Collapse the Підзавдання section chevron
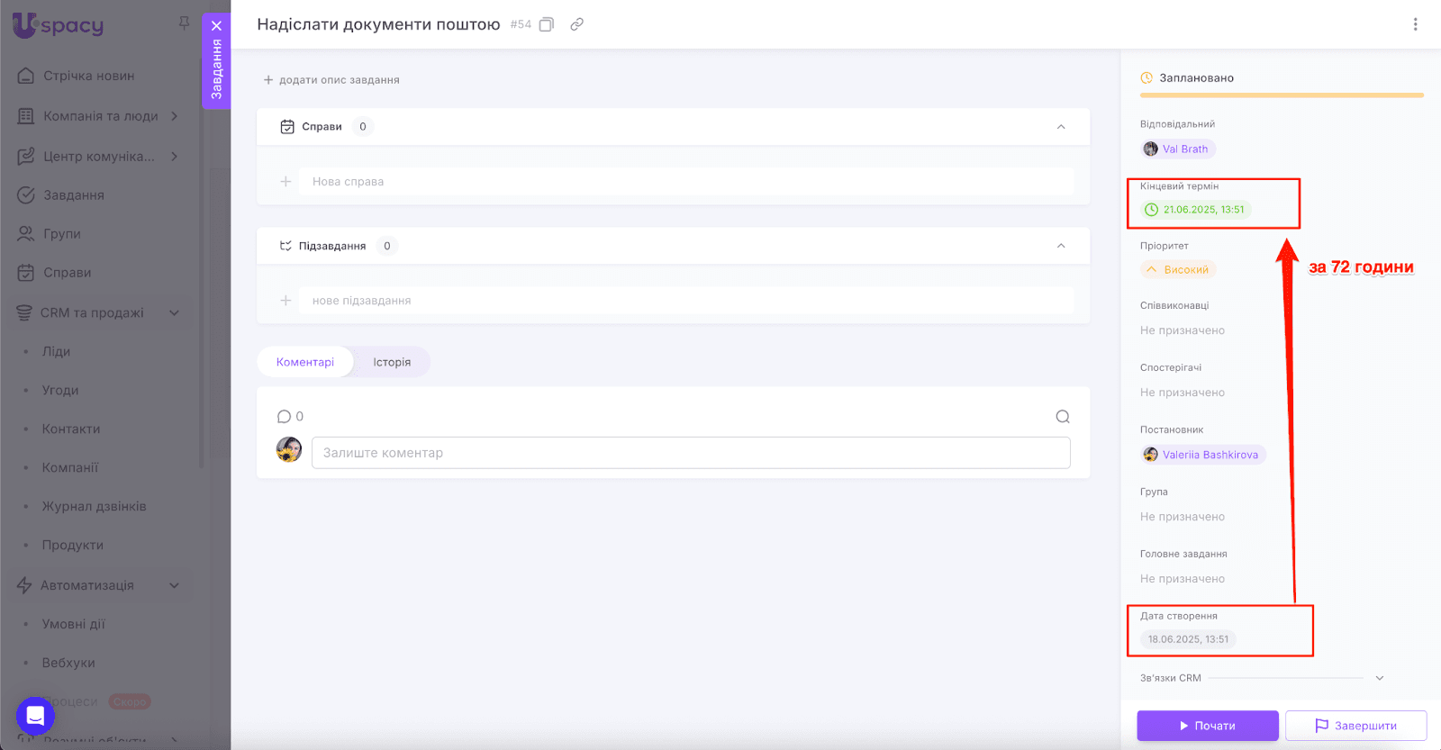 pyautogui.click(x=1061, y=246)
